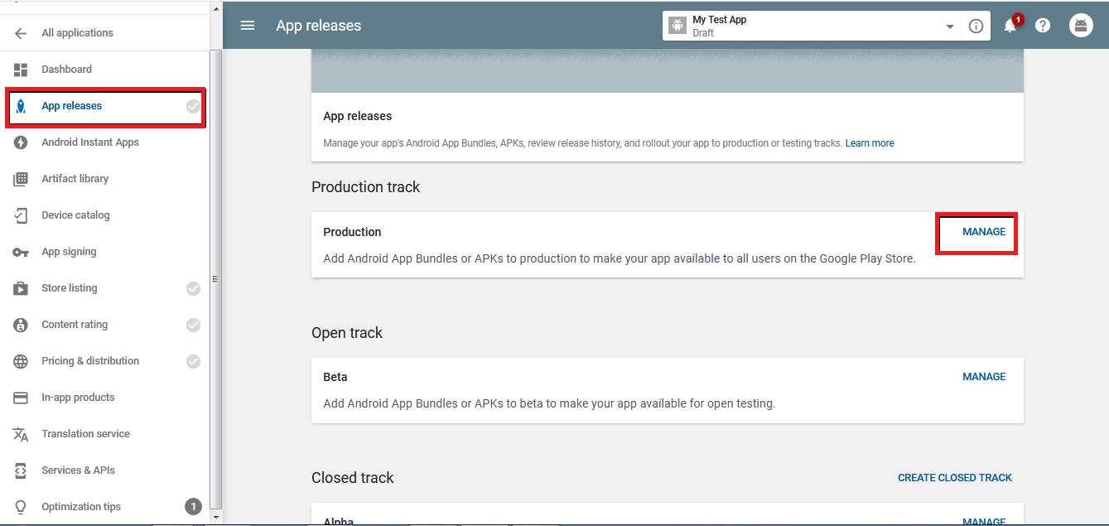
Task: Open the Dashboard menu item
Action: [x=66, y=70]
